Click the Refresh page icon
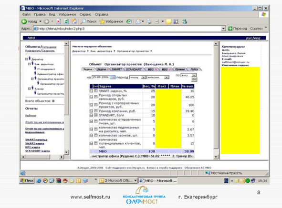Image resolution: width=282 pixels, height=208 pixels. (x=66, y=21)
